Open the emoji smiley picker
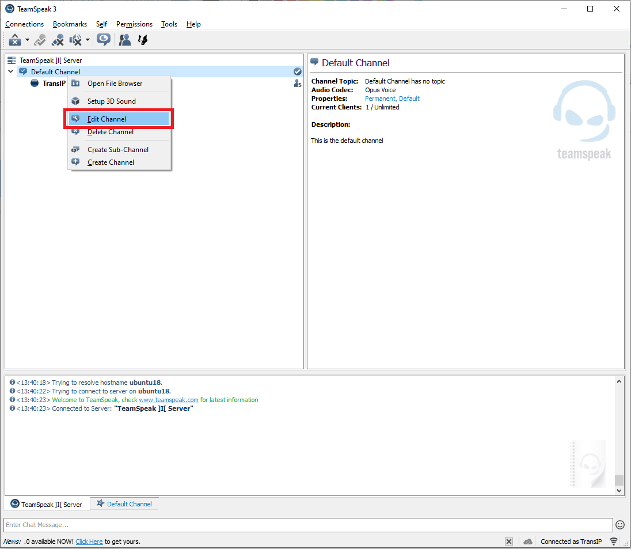This screenshot has height=549, width=631. point(620,525)
